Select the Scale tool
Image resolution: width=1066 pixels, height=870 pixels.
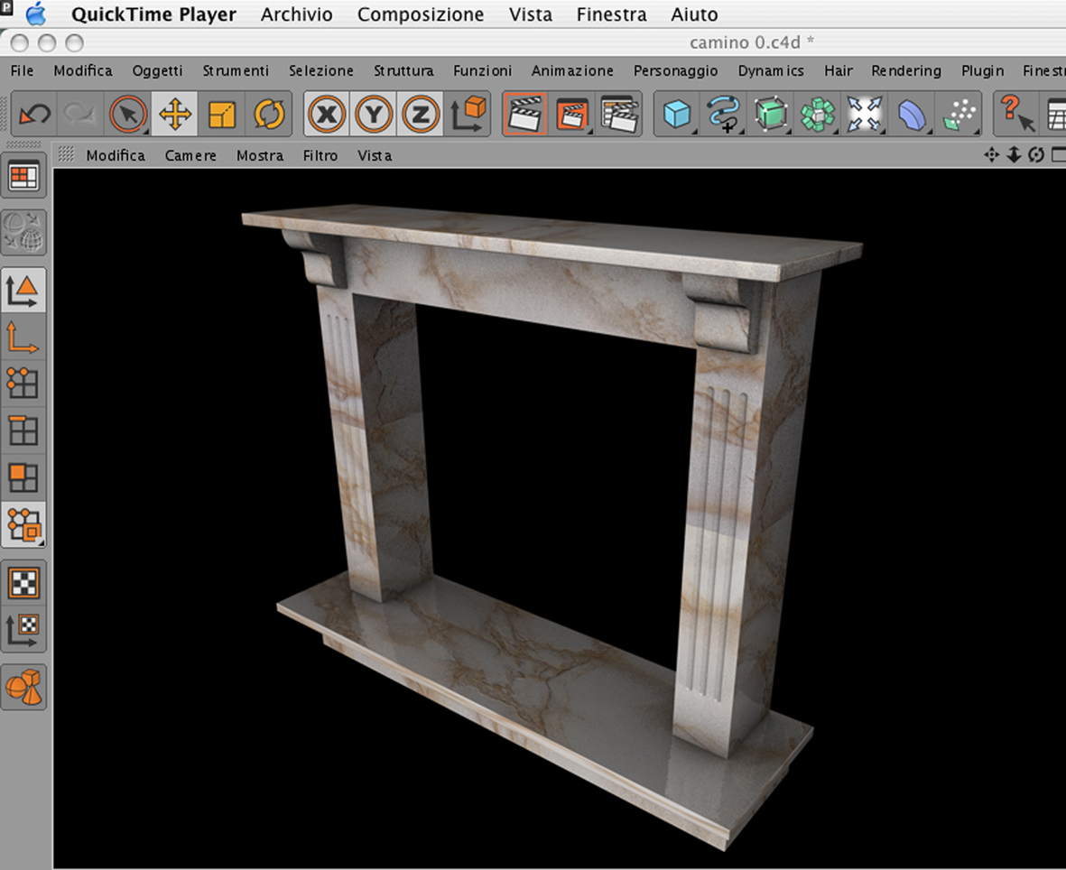[221, 115]
